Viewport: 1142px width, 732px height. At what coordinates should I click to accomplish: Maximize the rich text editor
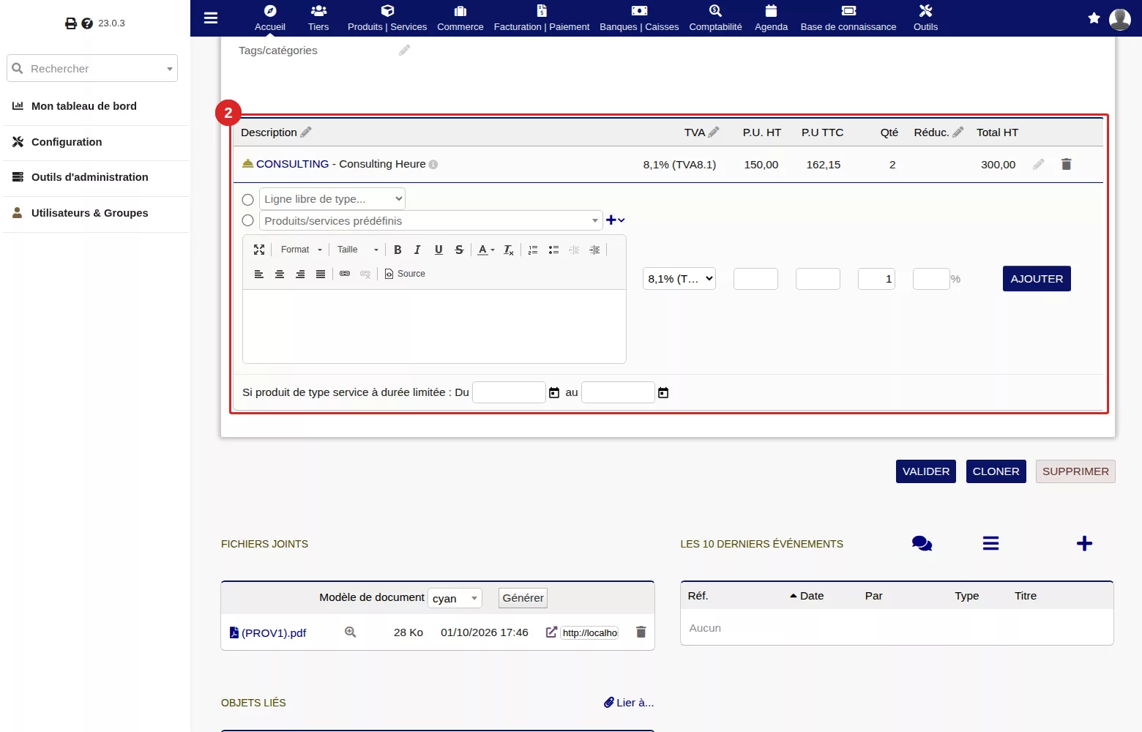click(x=259, y=250)
